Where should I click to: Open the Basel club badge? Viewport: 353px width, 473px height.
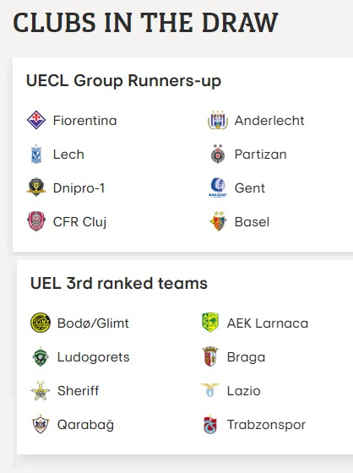[x=218, y=221]
